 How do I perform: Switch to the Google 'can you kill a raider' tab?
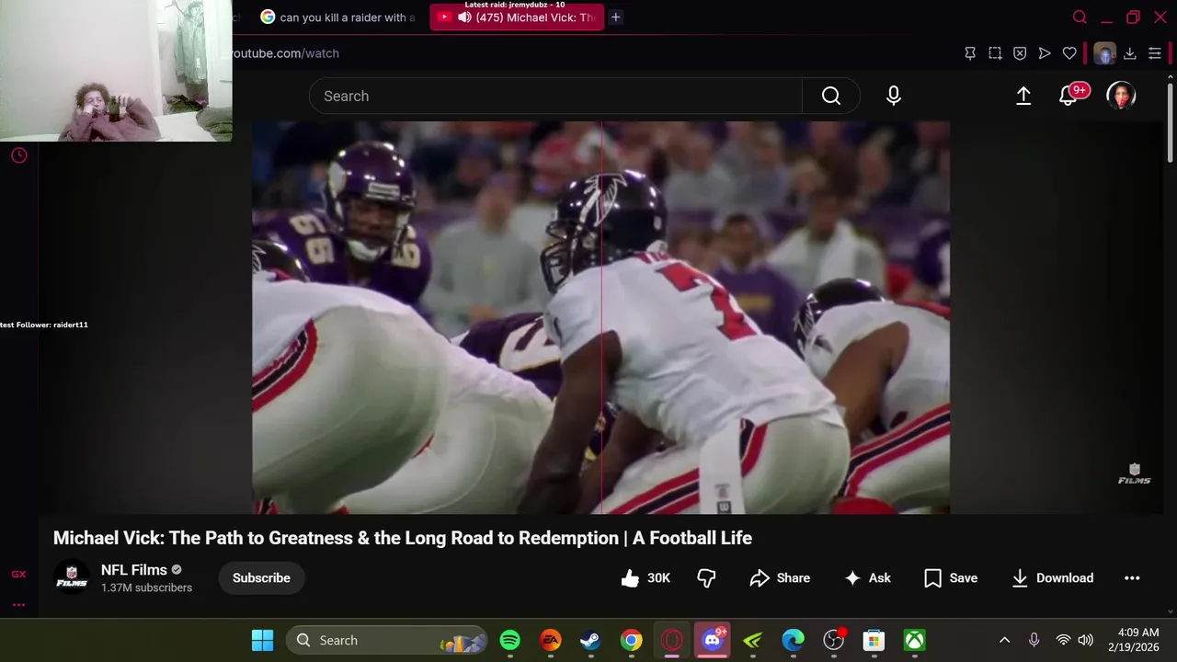pyautogui.click(x=337, y=17)
